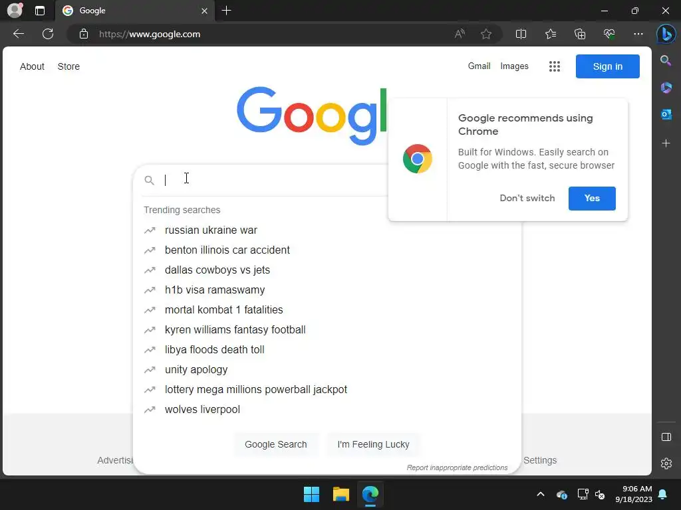Click the Google Search button
The width and height of the screenshot is (681, 510).
point(276,444)
